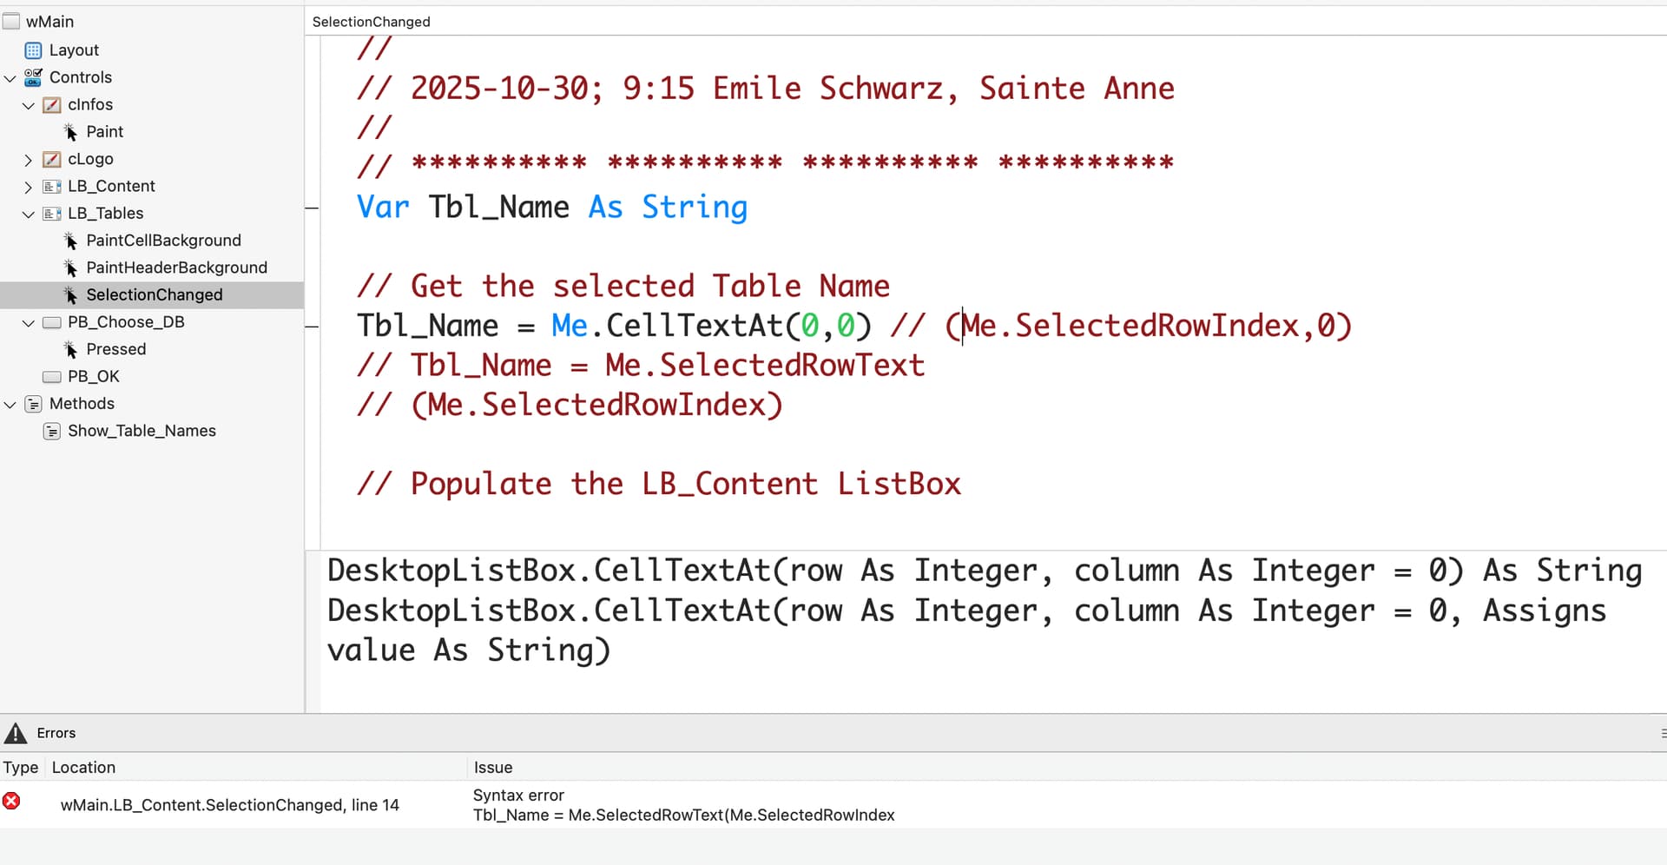
Task: Select the PaintCellBackground event
Action: point(163,241)
